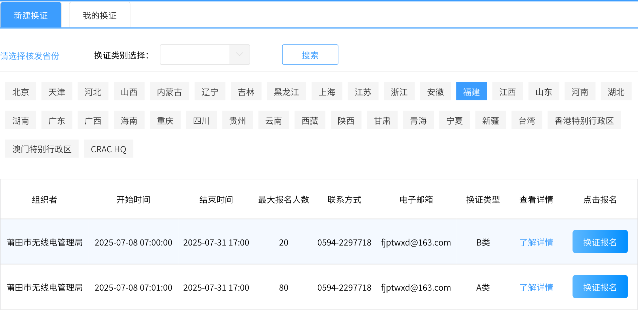Click the max count 80 cell
638x318 pixels.
[284, 287]
